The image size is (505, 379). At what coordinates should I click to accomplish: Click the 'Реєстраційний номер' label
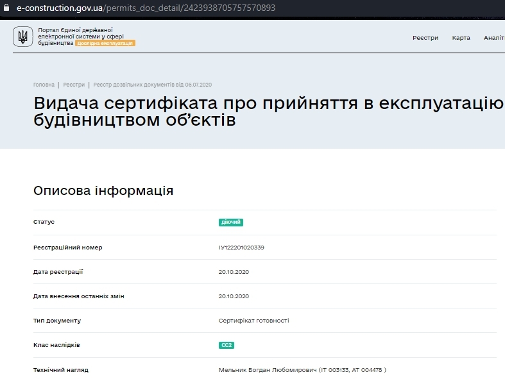coord(67,248)
